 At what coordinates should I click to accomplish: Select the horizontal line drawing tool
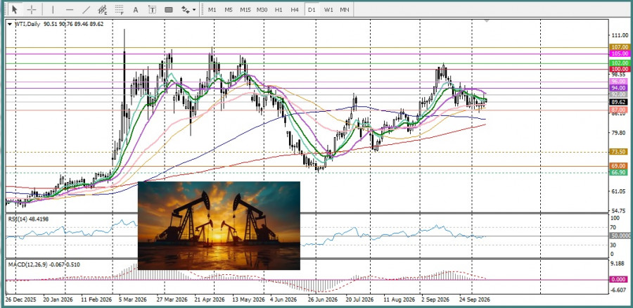tap(70, 10)
